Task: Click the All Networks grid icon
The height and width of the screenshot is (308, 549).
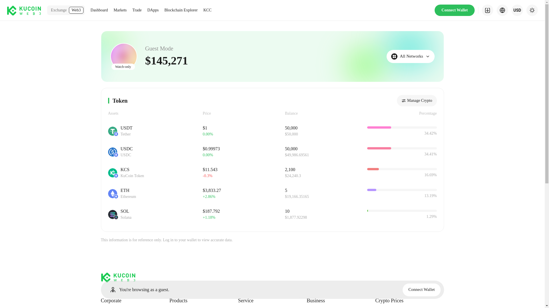Action: pos(394,56)
